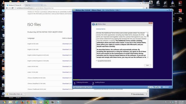This screenshot has width=186, height=104.
Task: Click the VMware logo in the status bar
Action: coord(166,87)
